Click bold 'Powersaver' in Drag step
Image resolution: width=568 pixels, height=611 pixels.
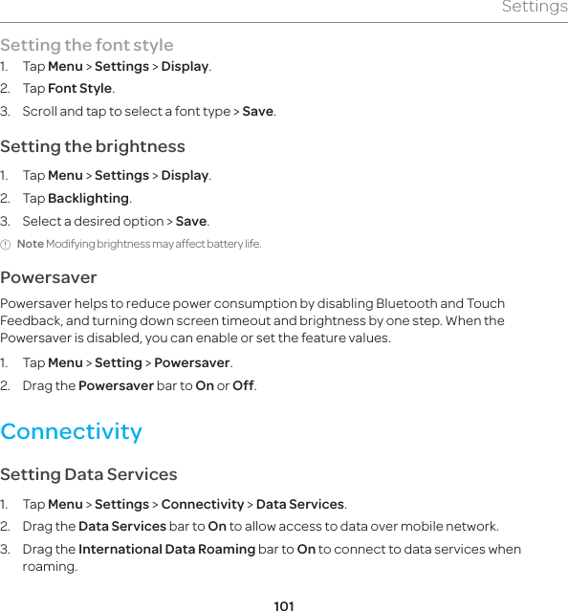point(116,385)
